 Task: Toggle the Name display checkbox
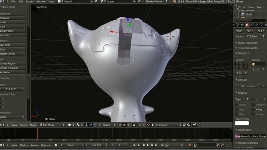237,105
